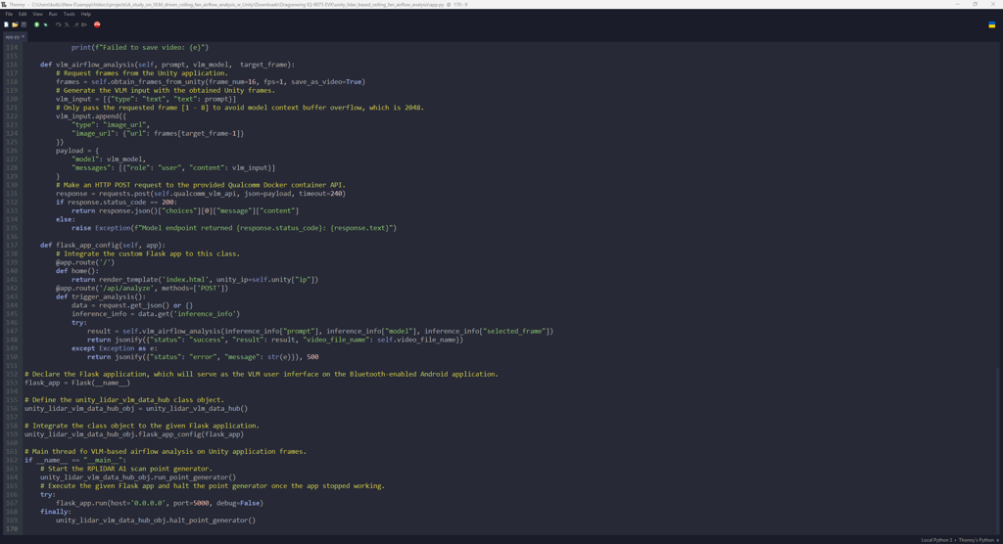Image resolution: width=1003 pixels, height=544 pixels.
Task: Restore down the Thonny window
Action: (x=975, y=5)
